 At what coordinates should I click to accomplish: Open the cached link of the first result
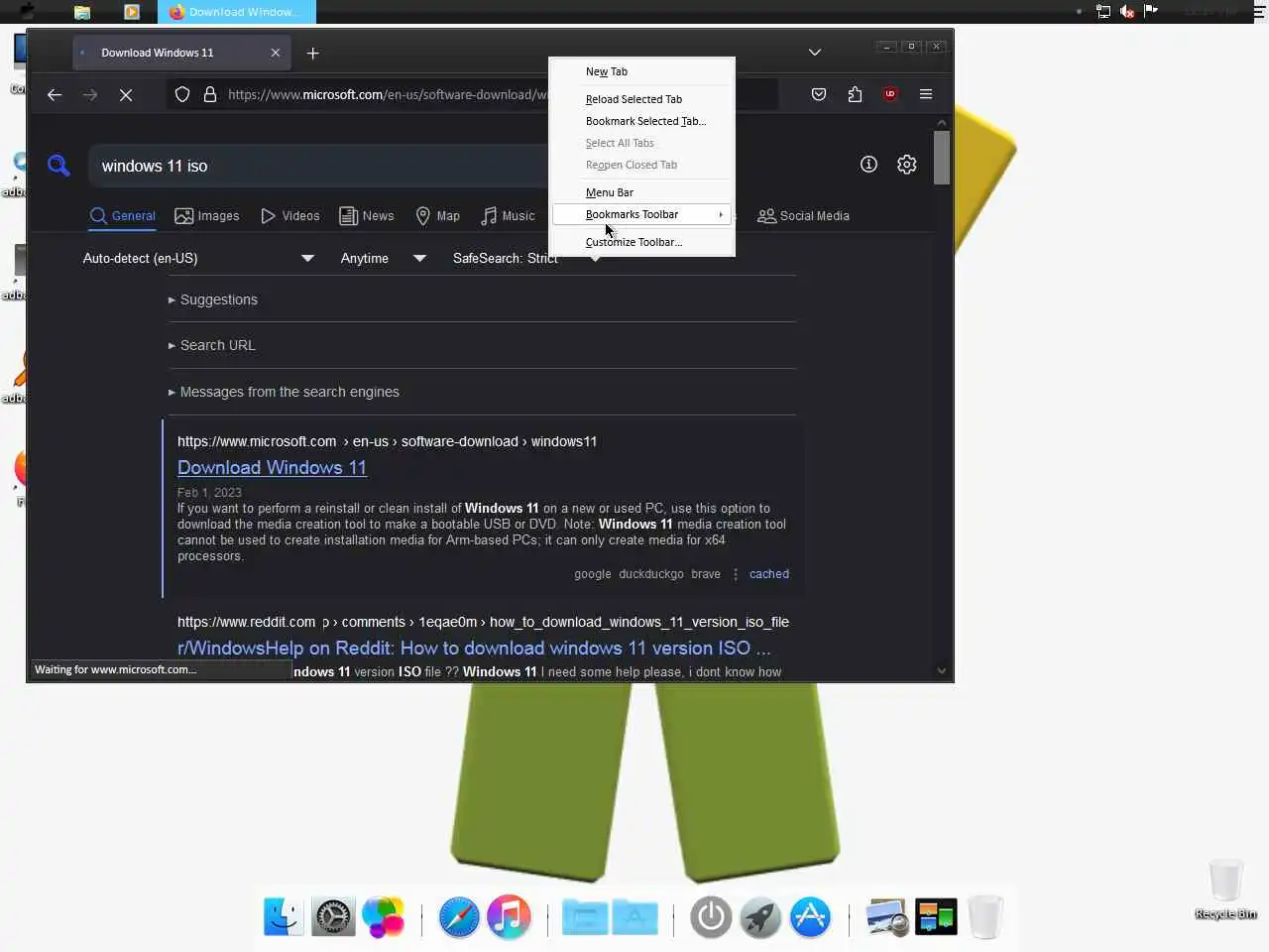(x=769, y=574)
